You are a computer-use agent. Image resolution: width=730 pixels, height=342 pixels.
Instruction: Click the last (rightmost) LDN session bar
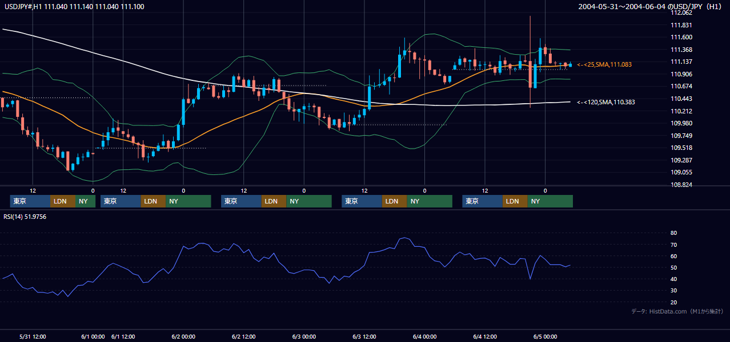coord(515,201)
